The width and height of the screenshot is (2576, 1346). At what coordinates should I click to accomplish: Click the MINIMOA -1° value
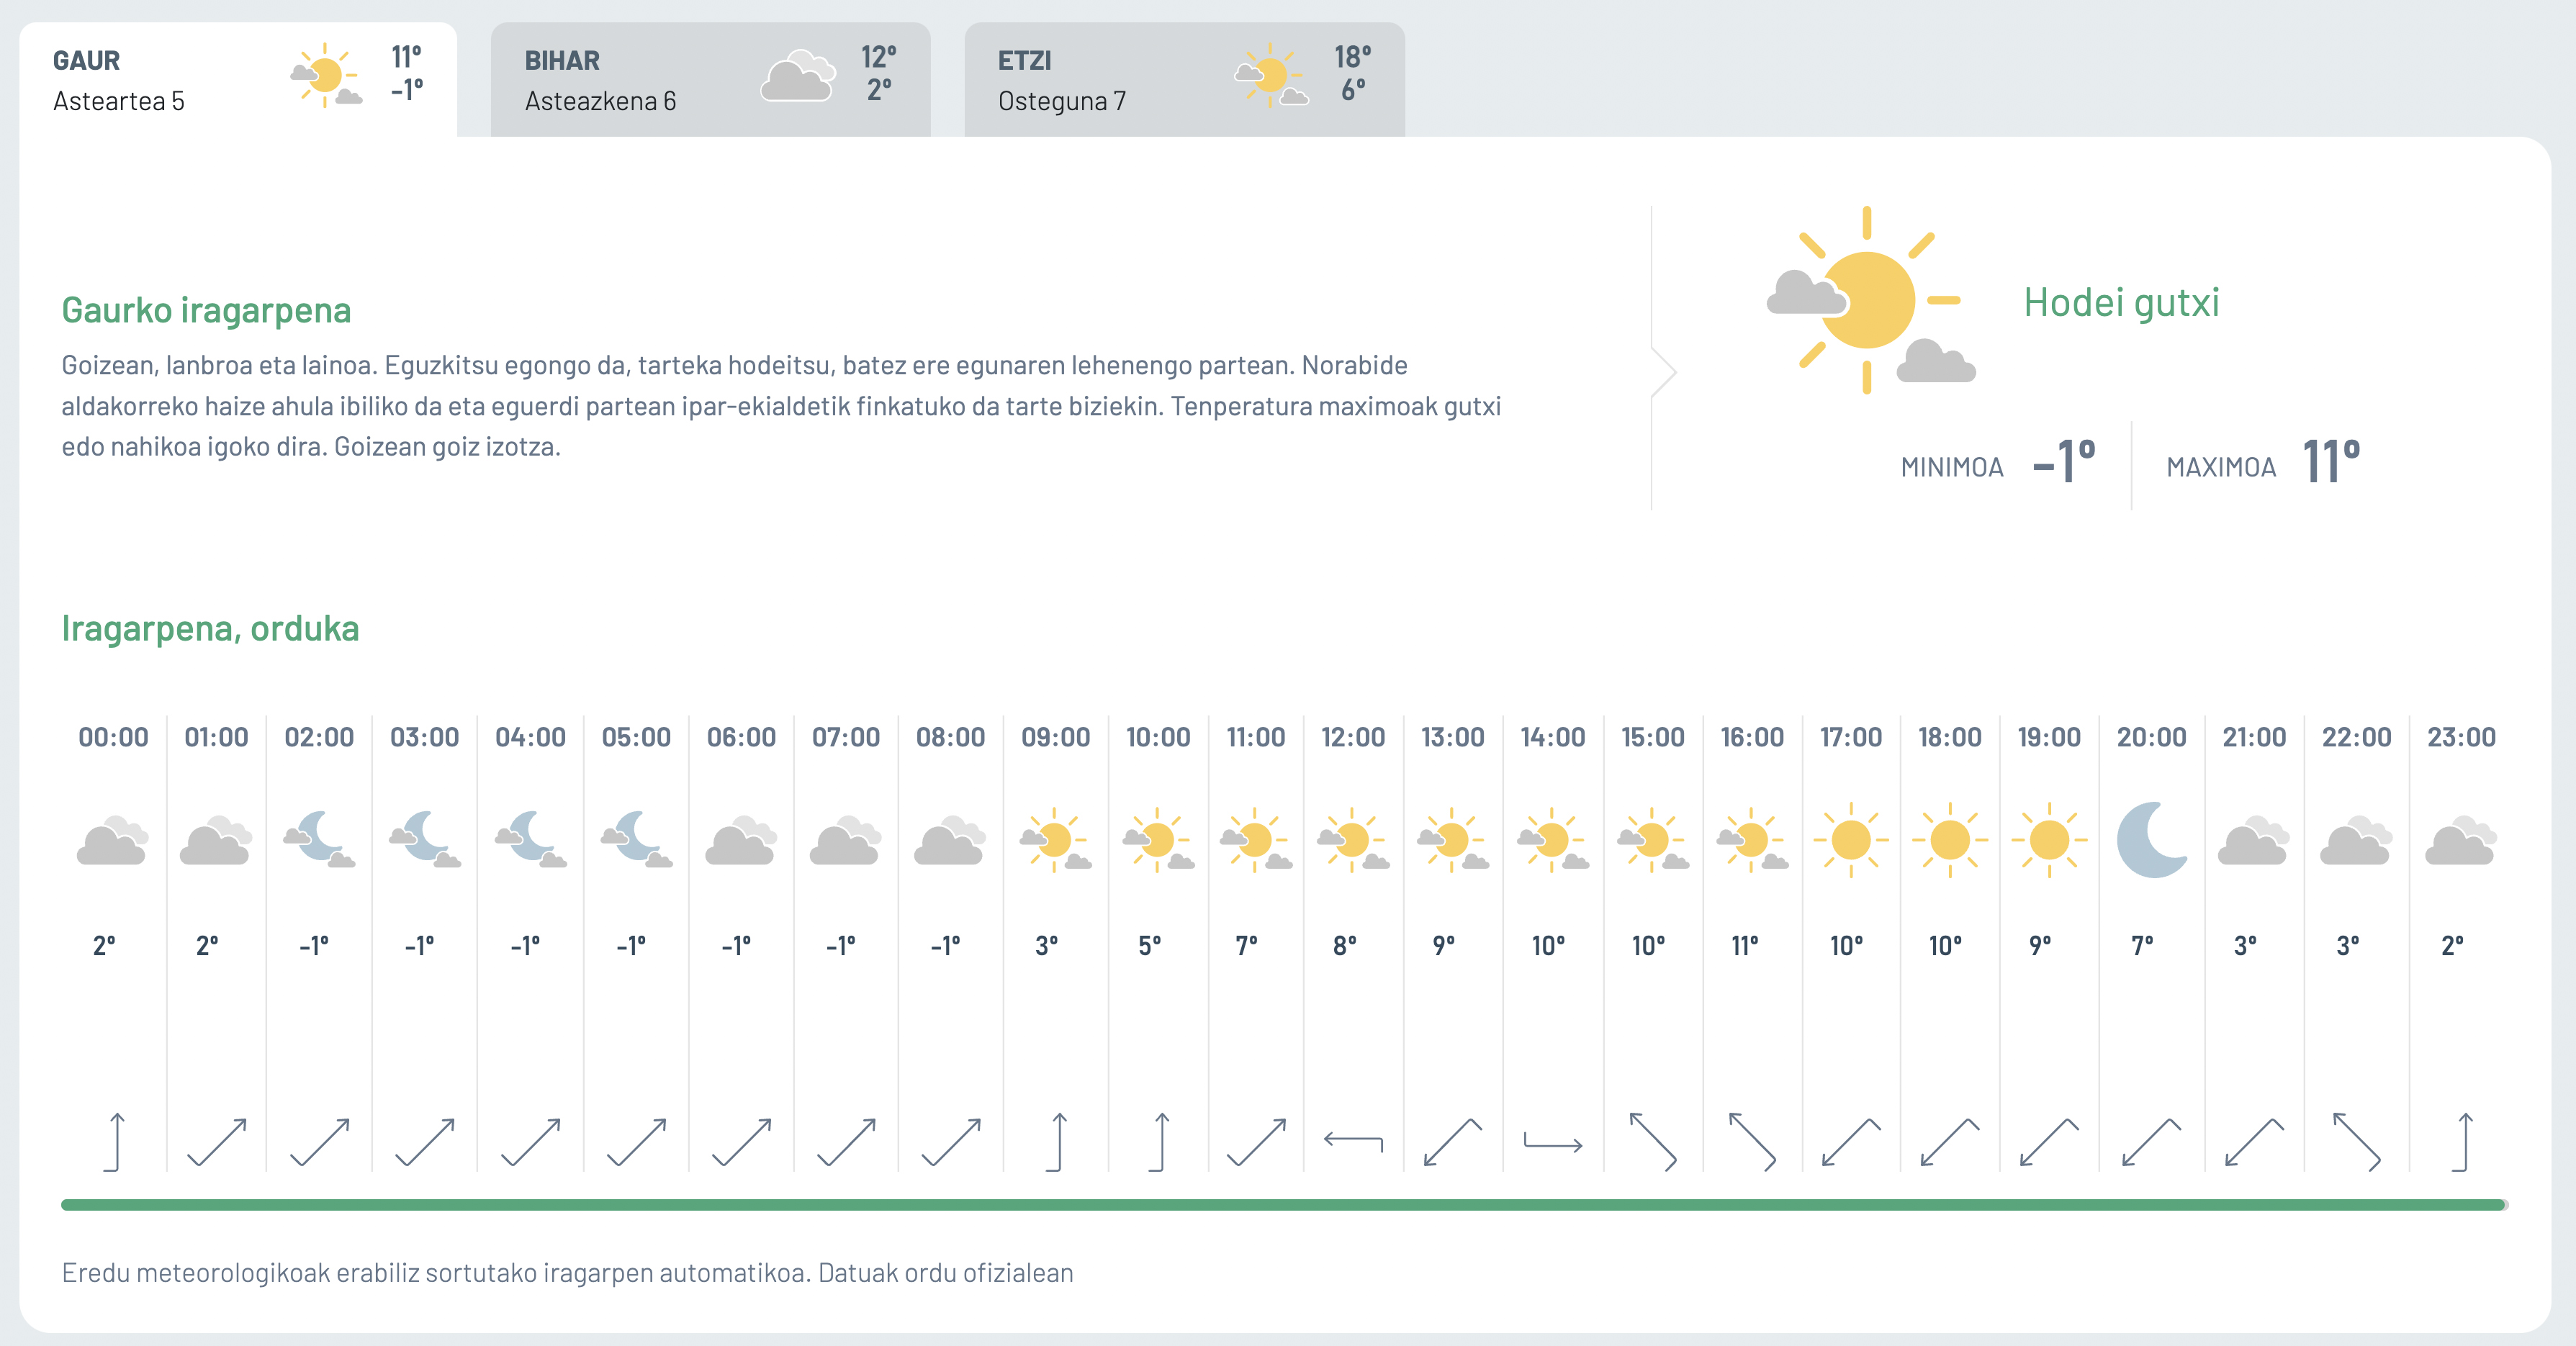[2064, 462]
